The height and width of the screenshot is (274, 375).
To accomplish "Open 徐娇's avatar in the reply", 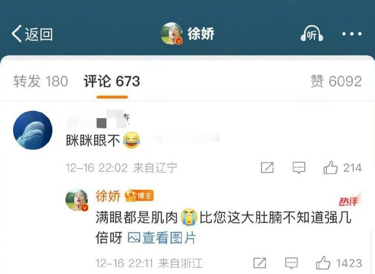I will click(x=77, y=200).
